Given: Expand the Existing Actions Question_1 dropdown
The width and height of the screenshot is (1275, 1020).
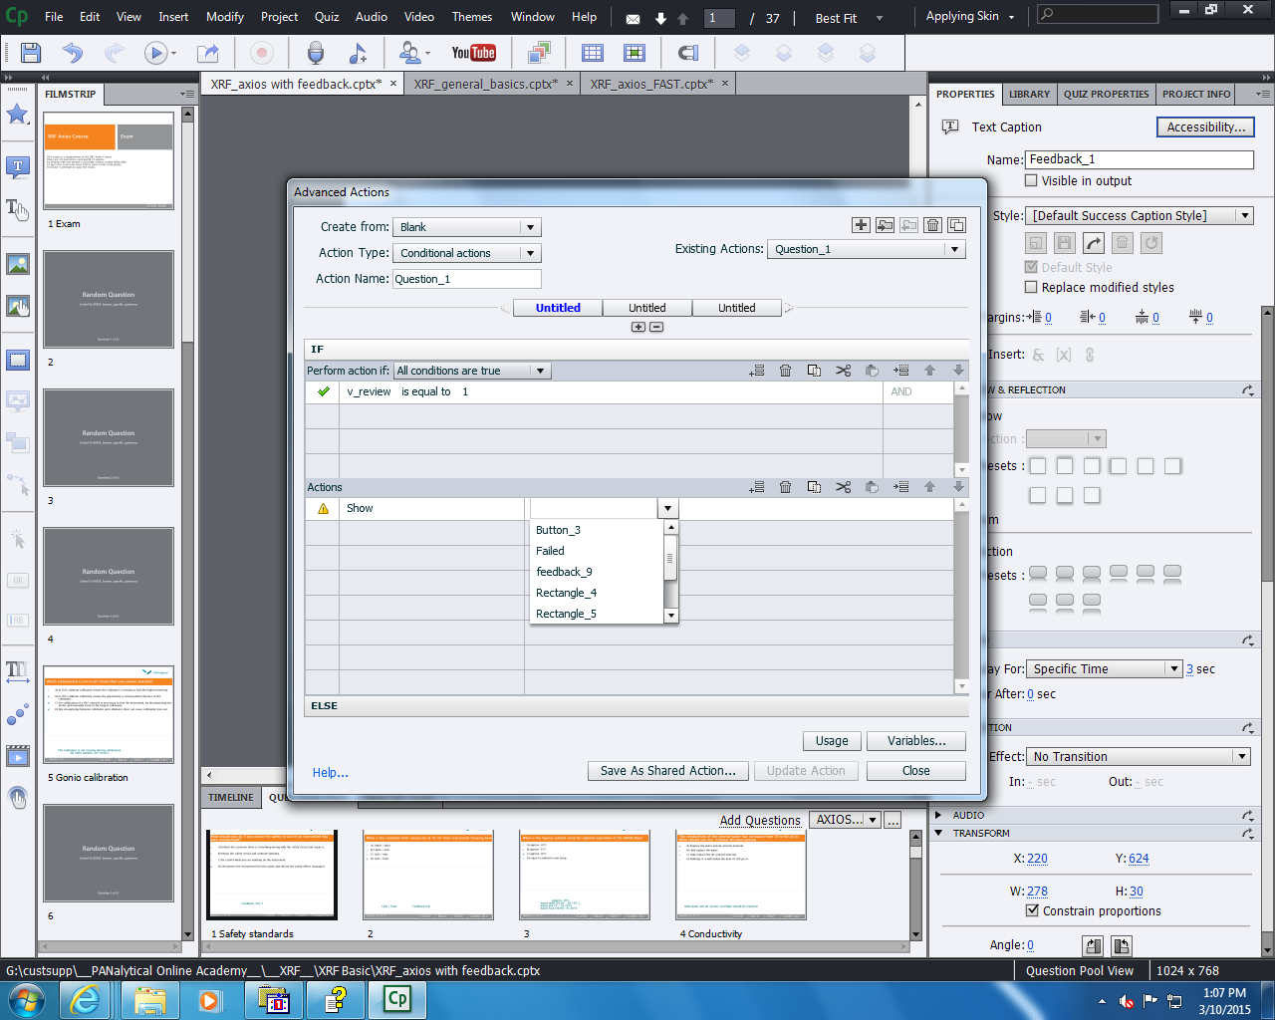Looking at the screenshot, I should 867,249.
